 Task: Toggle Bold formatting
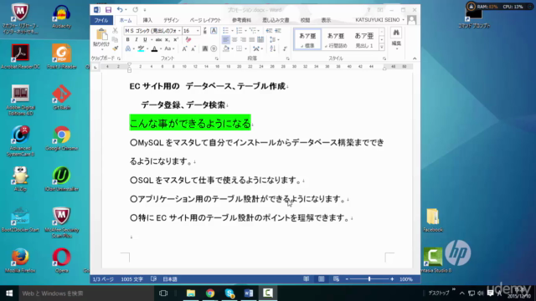(128, 40)
